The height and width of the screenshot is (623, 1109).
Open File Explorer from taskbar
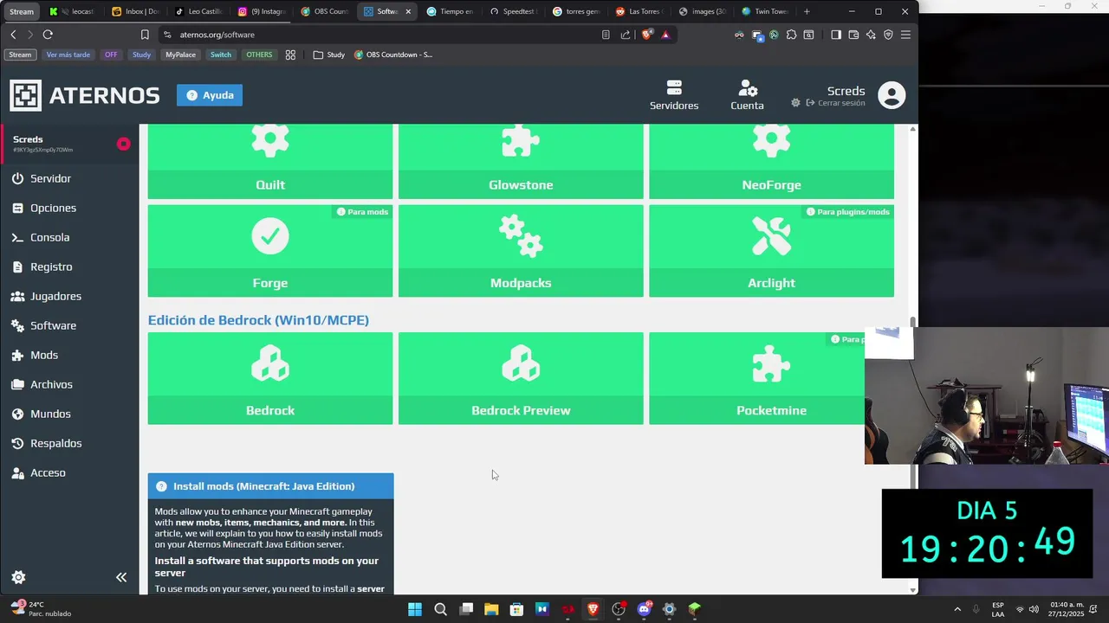point(491,609)
